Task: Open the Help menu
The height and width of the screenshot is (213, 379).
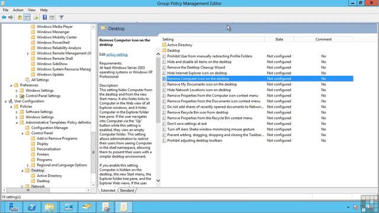Action: [x=44, y=10]
